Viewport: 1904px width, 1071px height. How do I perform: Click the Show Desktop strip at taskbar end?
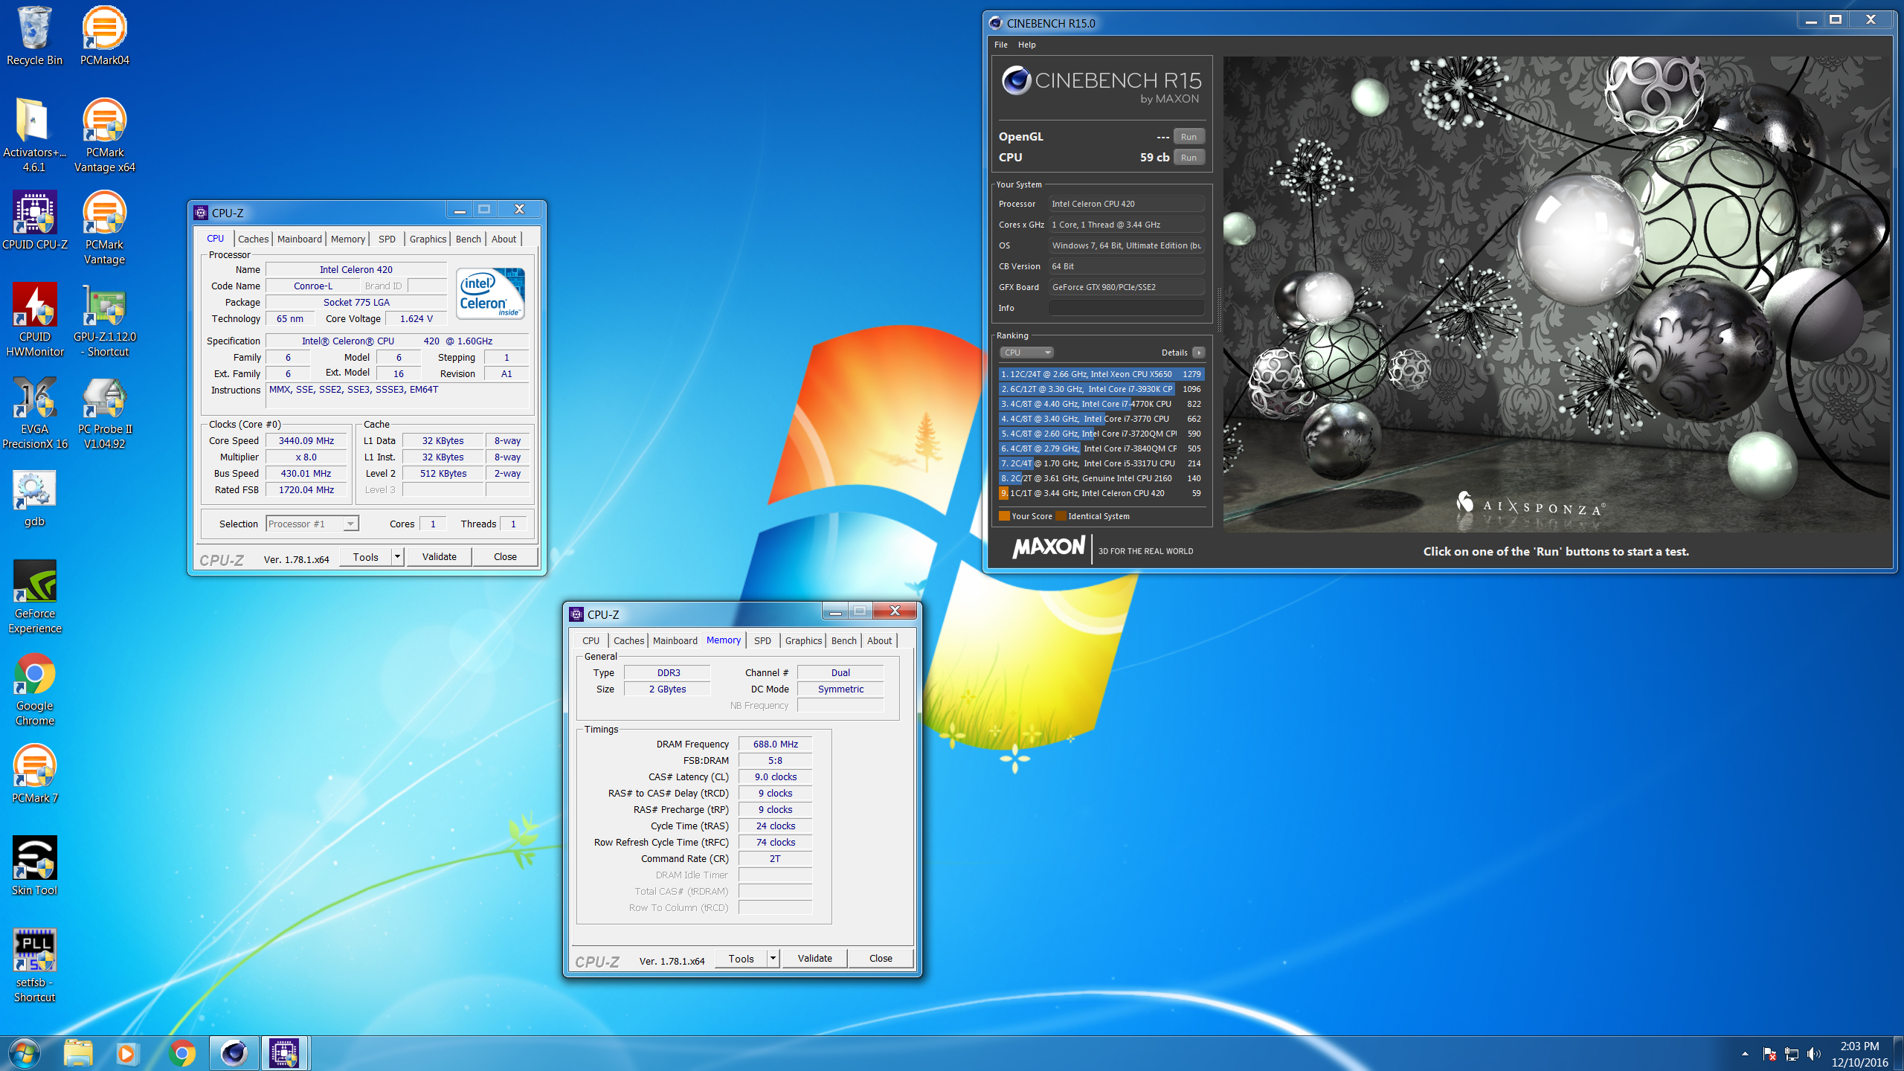click(x=1899, y=1054)
